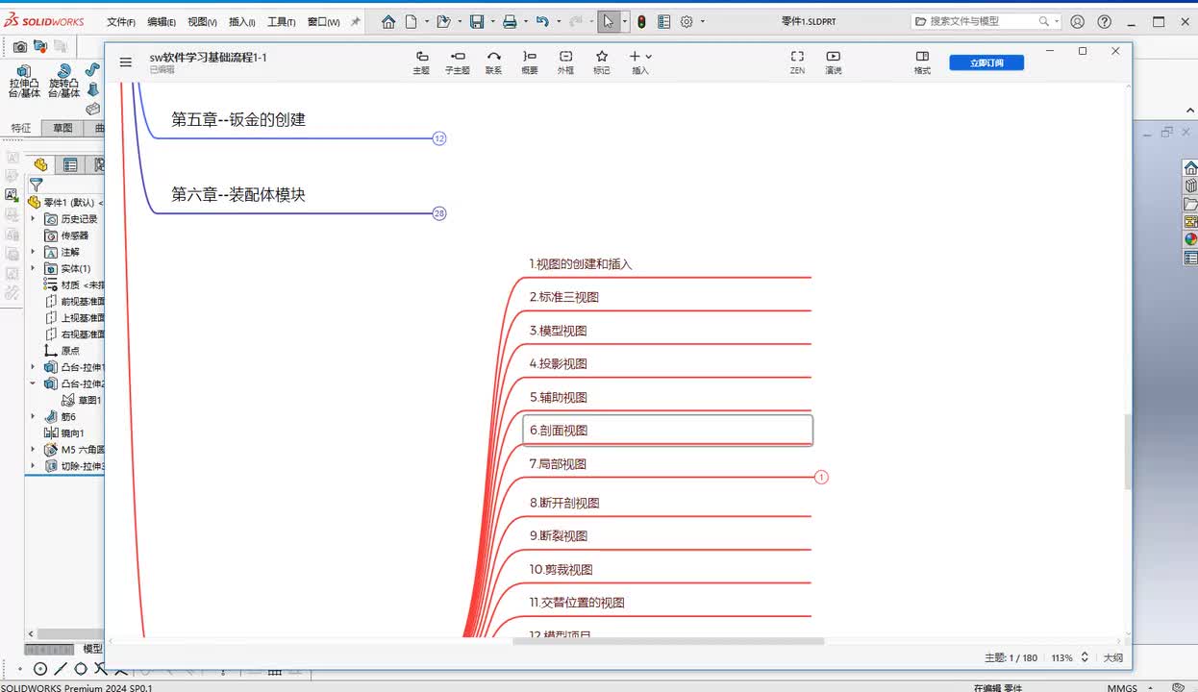This screenshot has height=692, width=1198.
Task: Switch to the 草图 sketch tab
Action: pyautogui.click(x=62, y=128)
